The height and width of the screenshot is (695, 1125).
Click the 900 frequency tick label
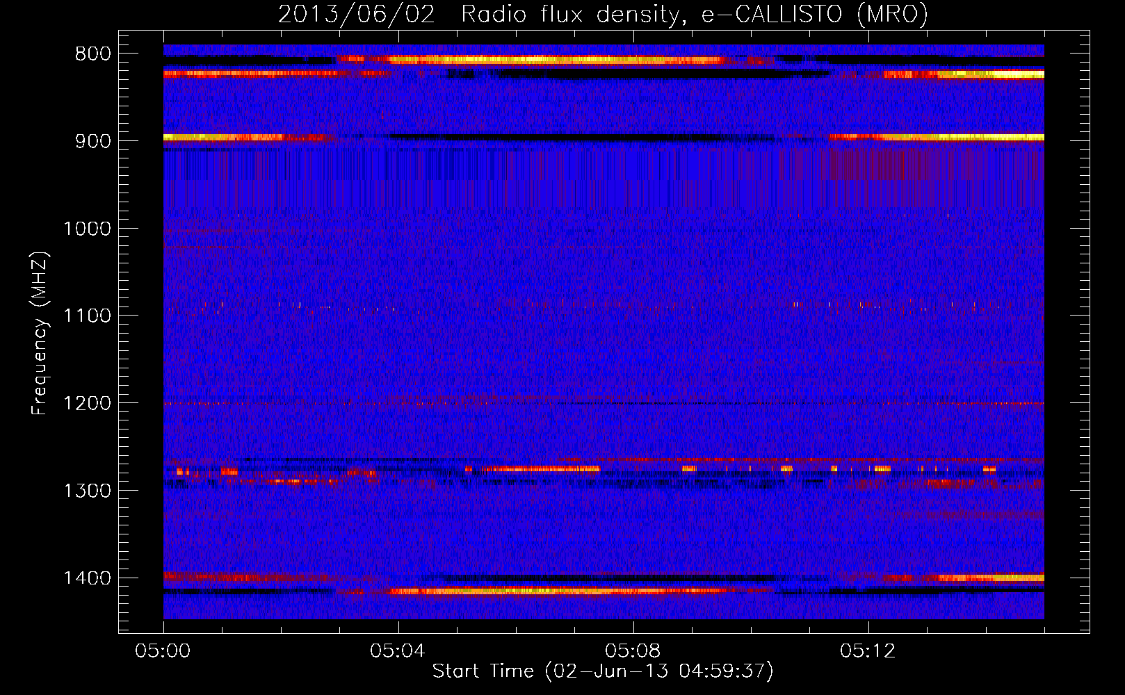(x=93, y=141)
